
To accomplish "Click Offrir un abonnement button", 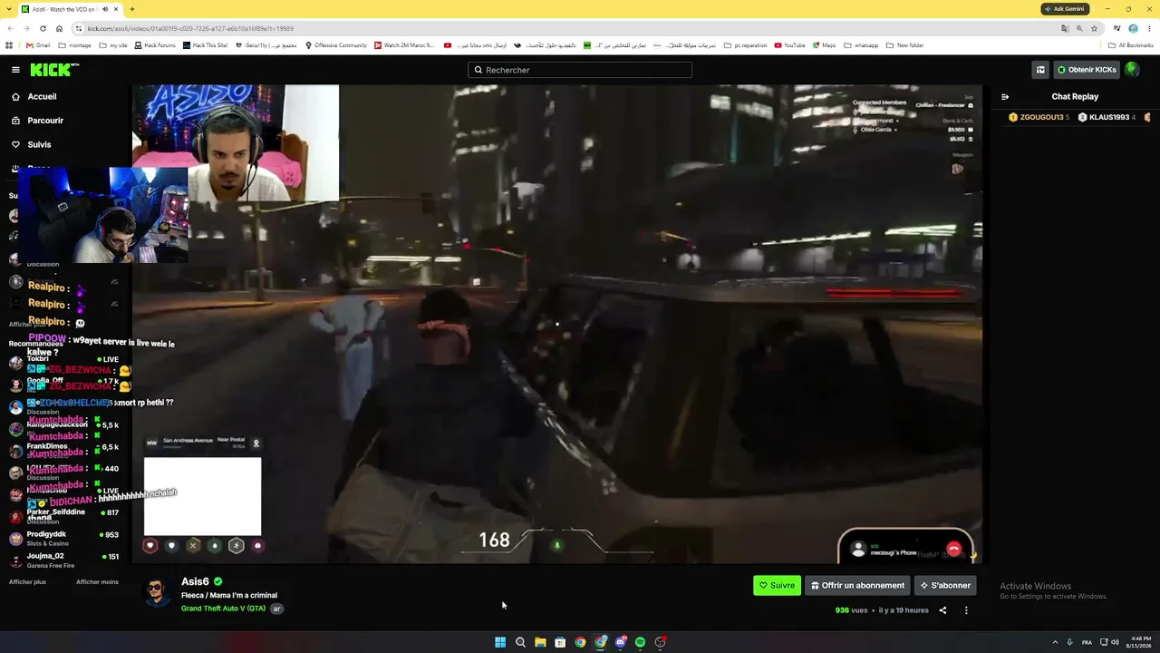I will click(x=857, y=585).
